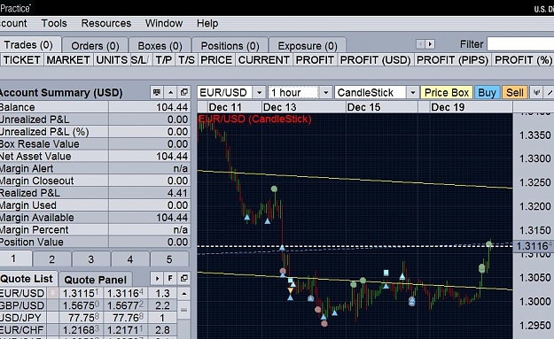Viewport: 554px width, 339px height.
Task: Switch to the Quote Panel tab
Action: coord(96,280)
